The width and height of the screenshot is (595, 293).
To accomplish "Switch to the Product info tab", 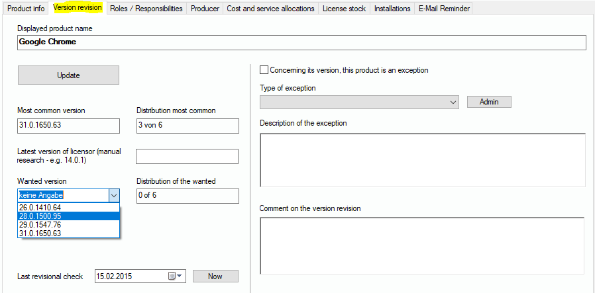I will 26,9.
